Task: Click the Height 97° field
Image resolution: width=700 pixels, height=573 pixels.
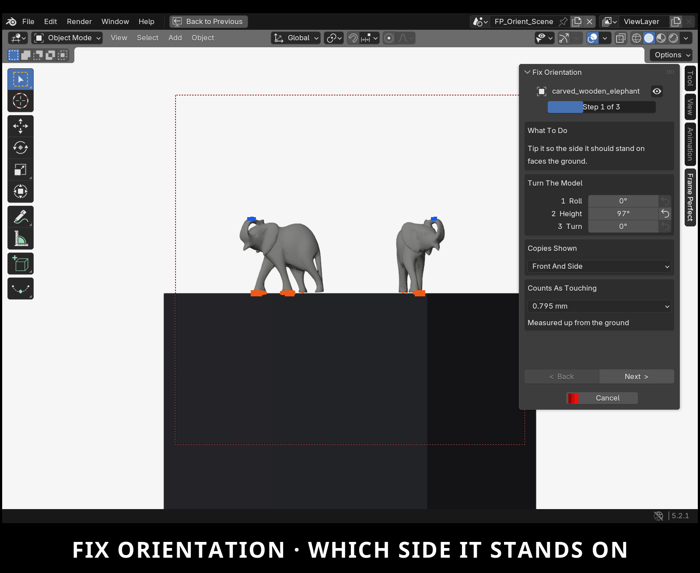Action: tap(623, 214)
